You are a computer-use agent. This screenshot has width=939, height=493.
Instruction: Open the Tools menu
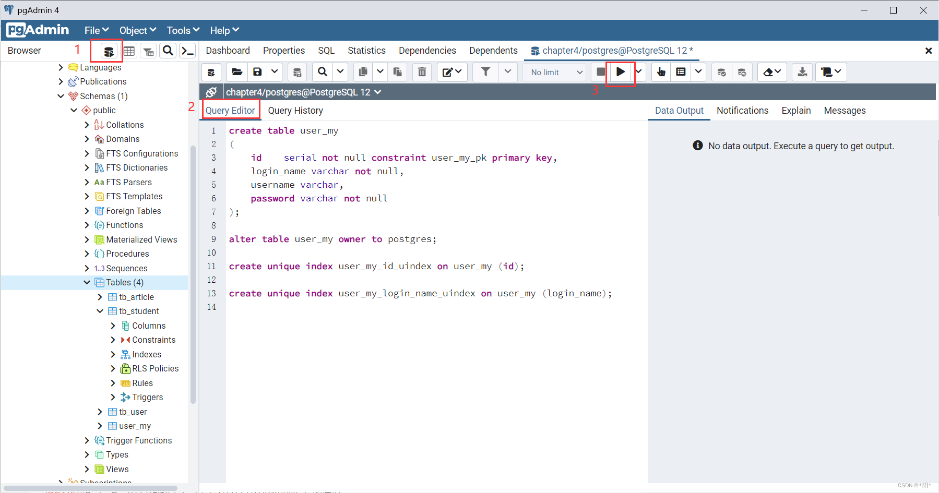pyautogui.click(x=183, y=30)
